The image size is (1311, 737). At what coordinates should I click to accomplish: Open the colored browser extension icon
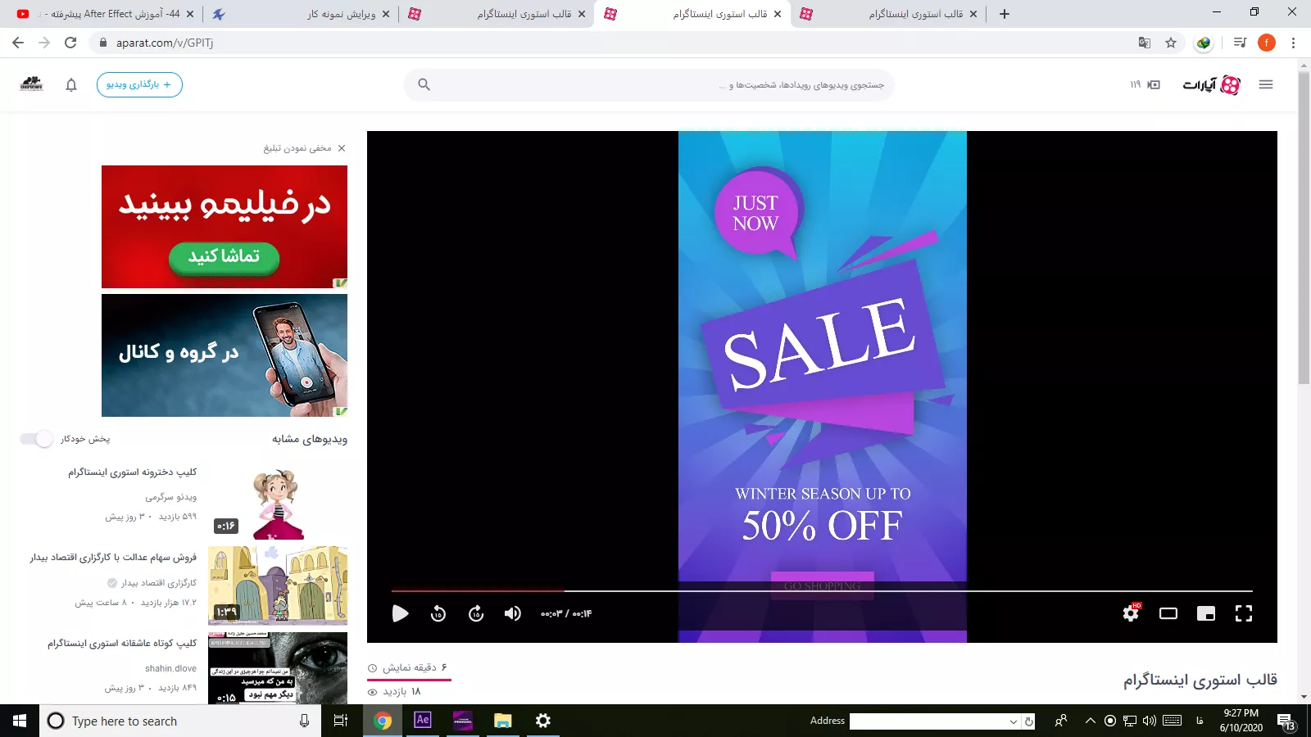coord(1204,43)
